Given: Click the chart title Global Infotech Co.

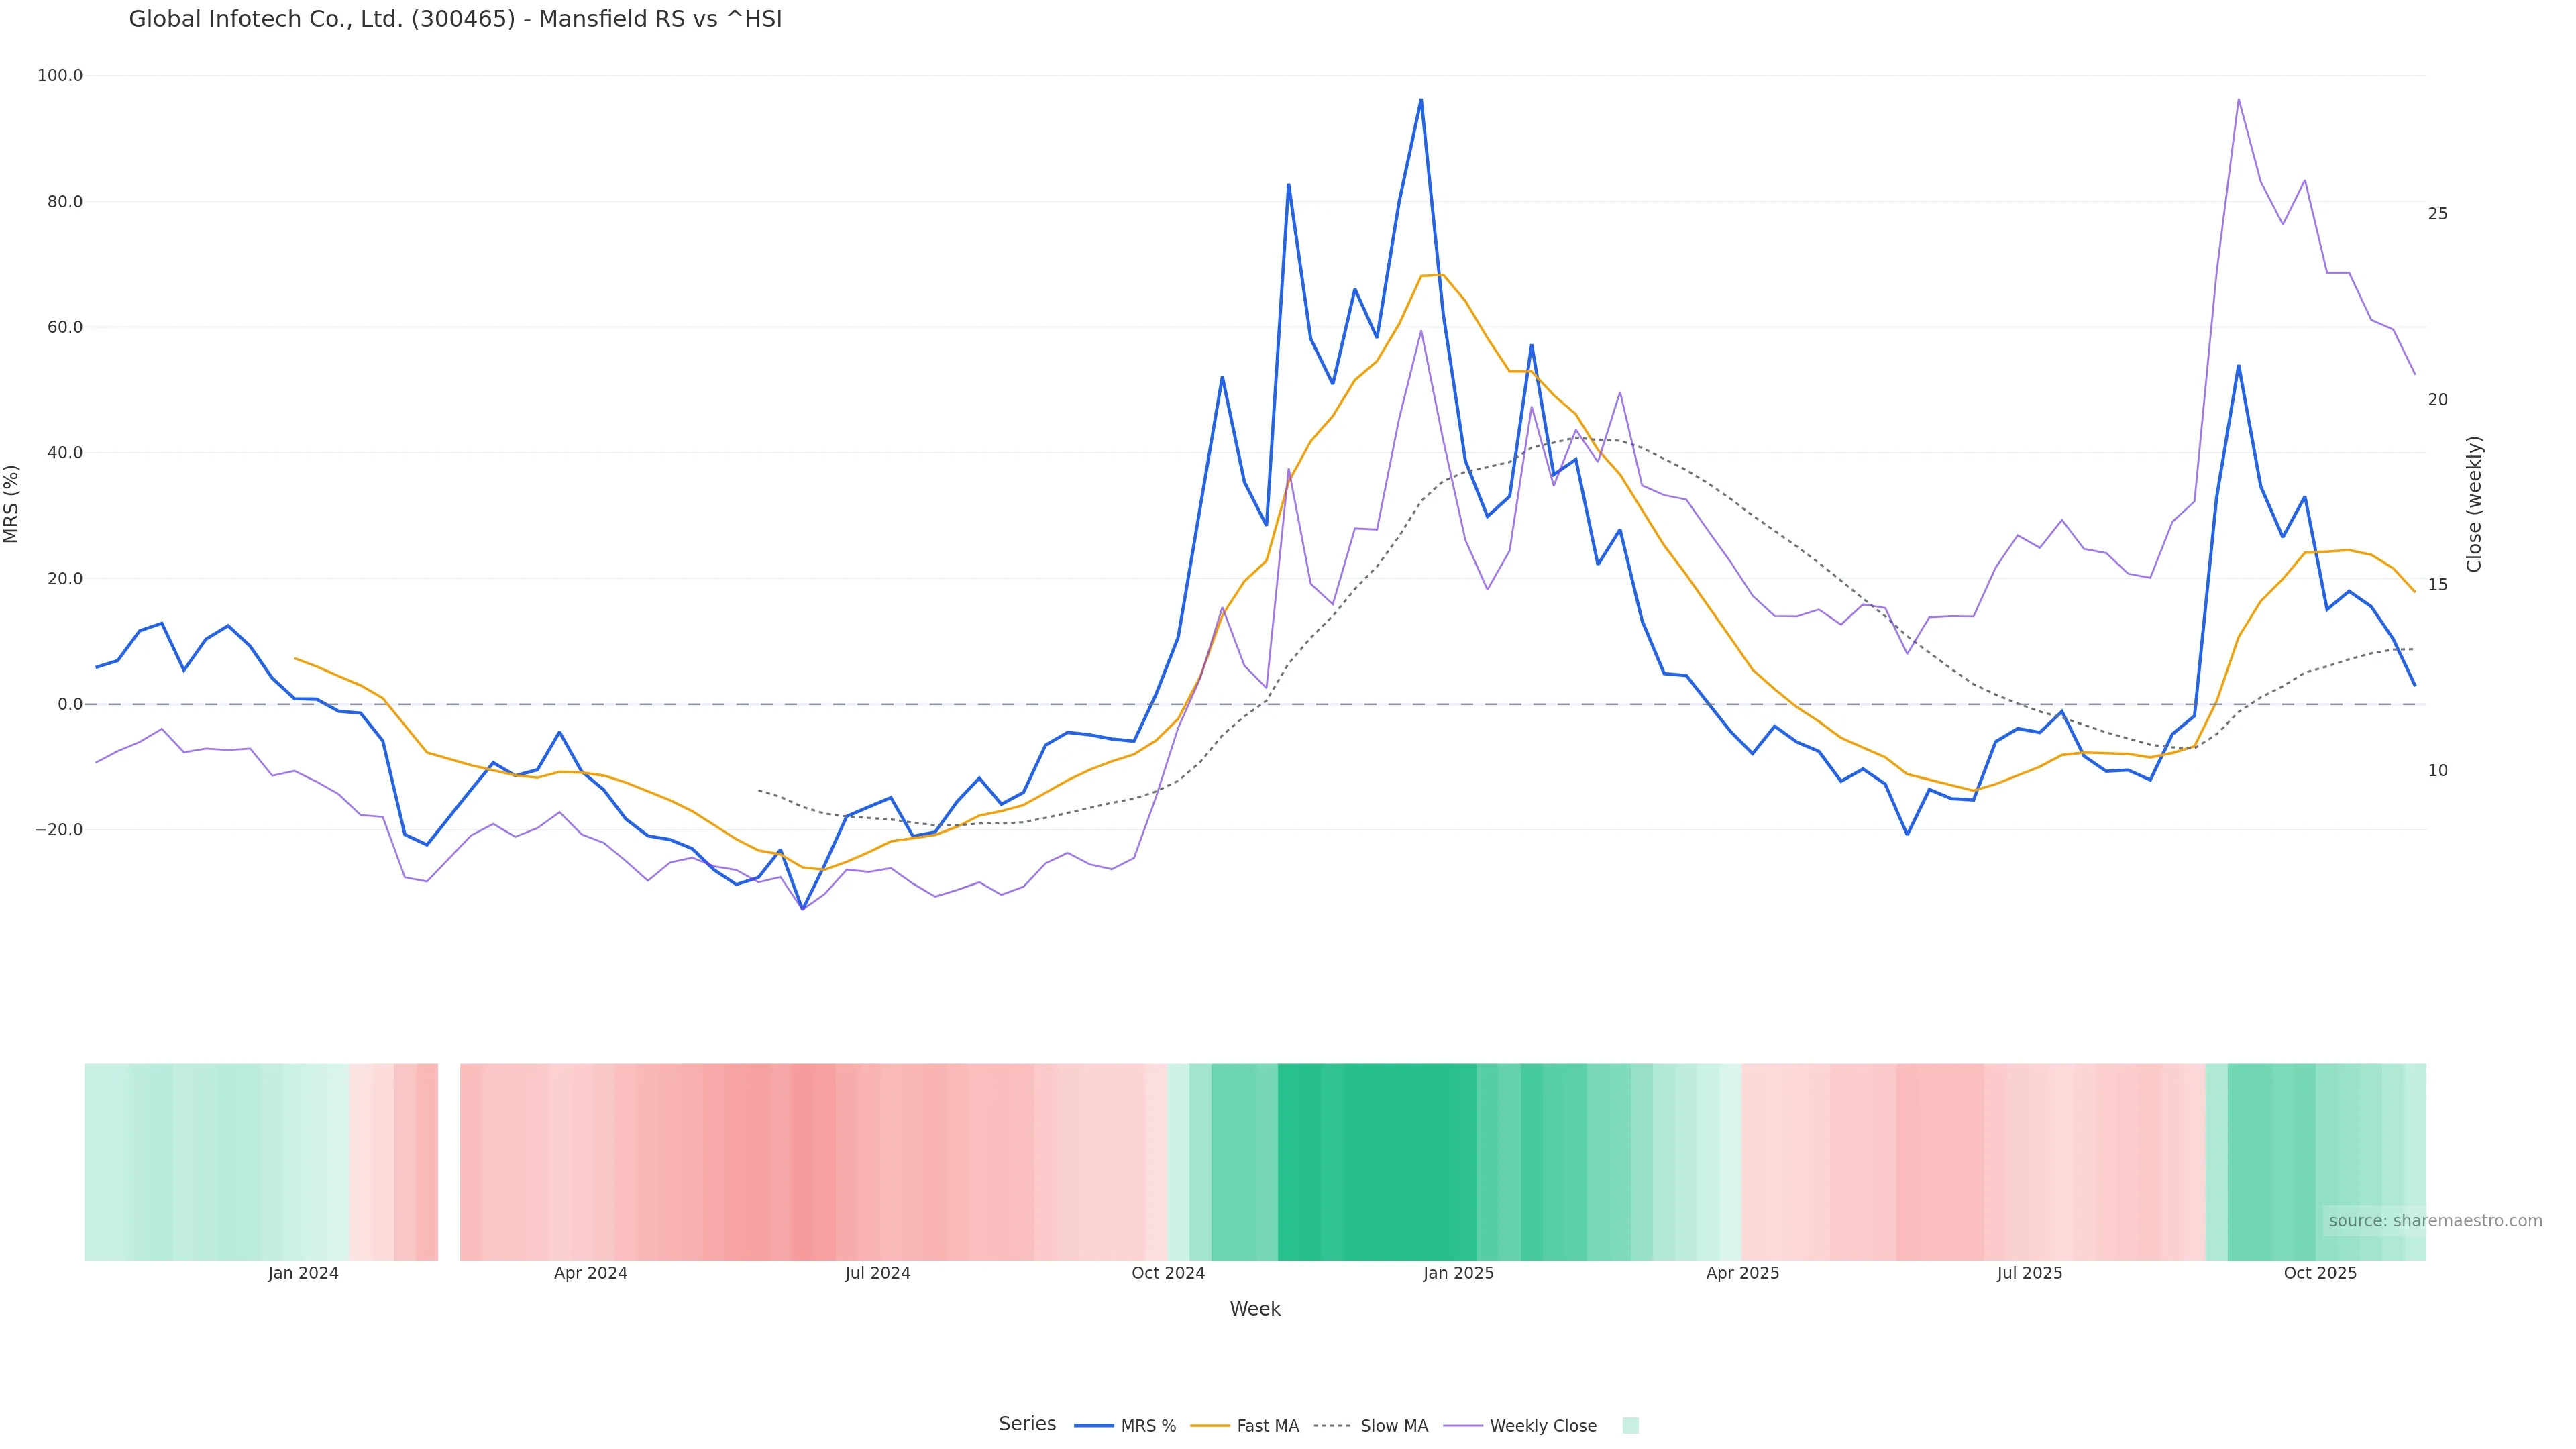Looking at the screenshot, I should point(455,19).
